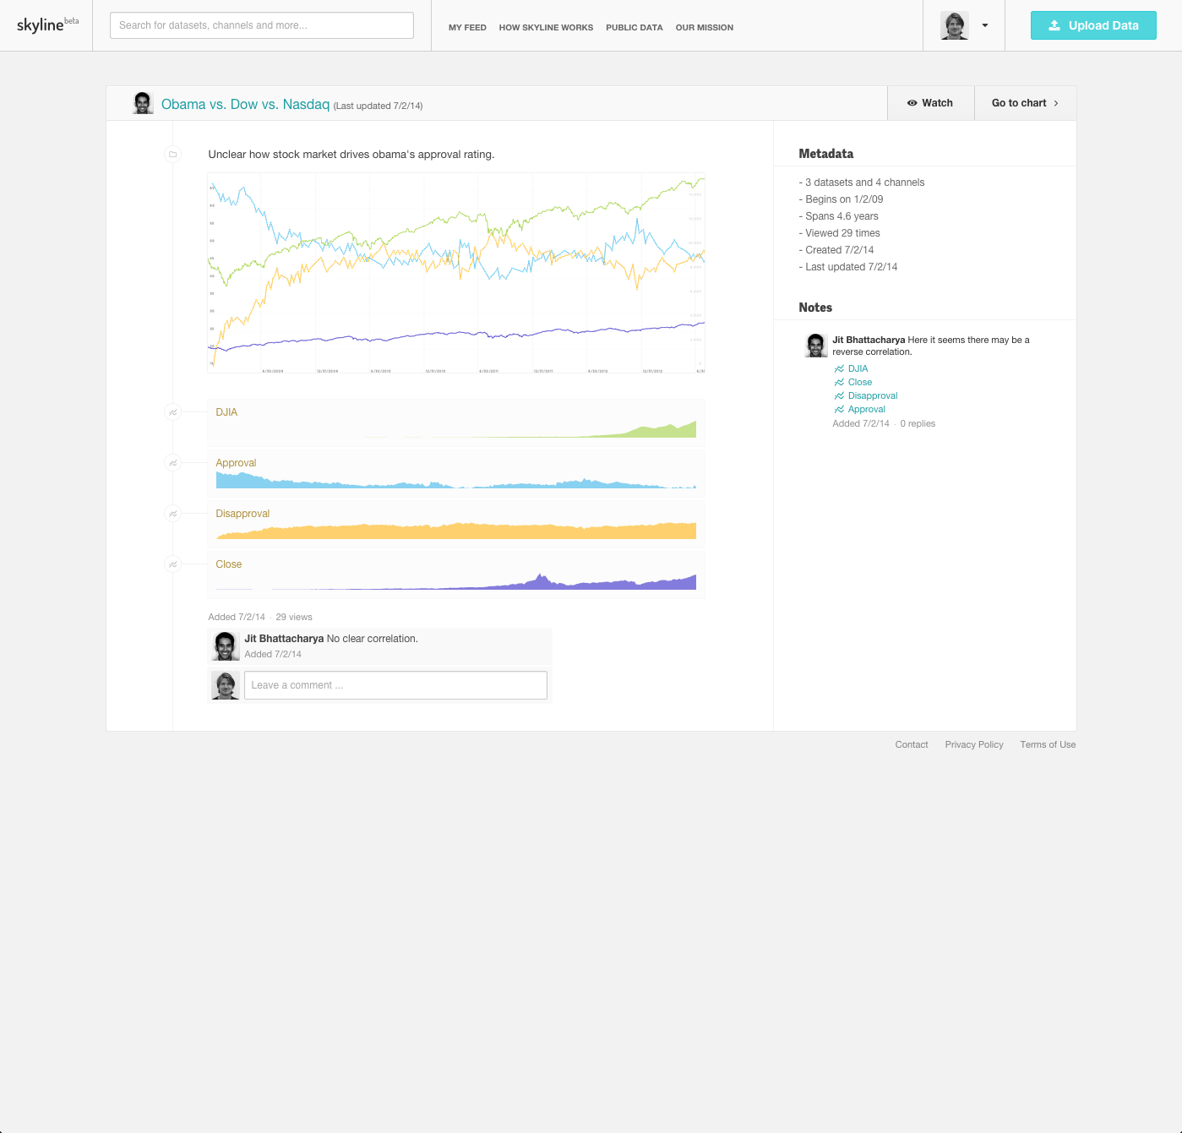Click the folder icon on timeline
Viewport: 1182px width, 1133px height.
(x=172, y=154)
